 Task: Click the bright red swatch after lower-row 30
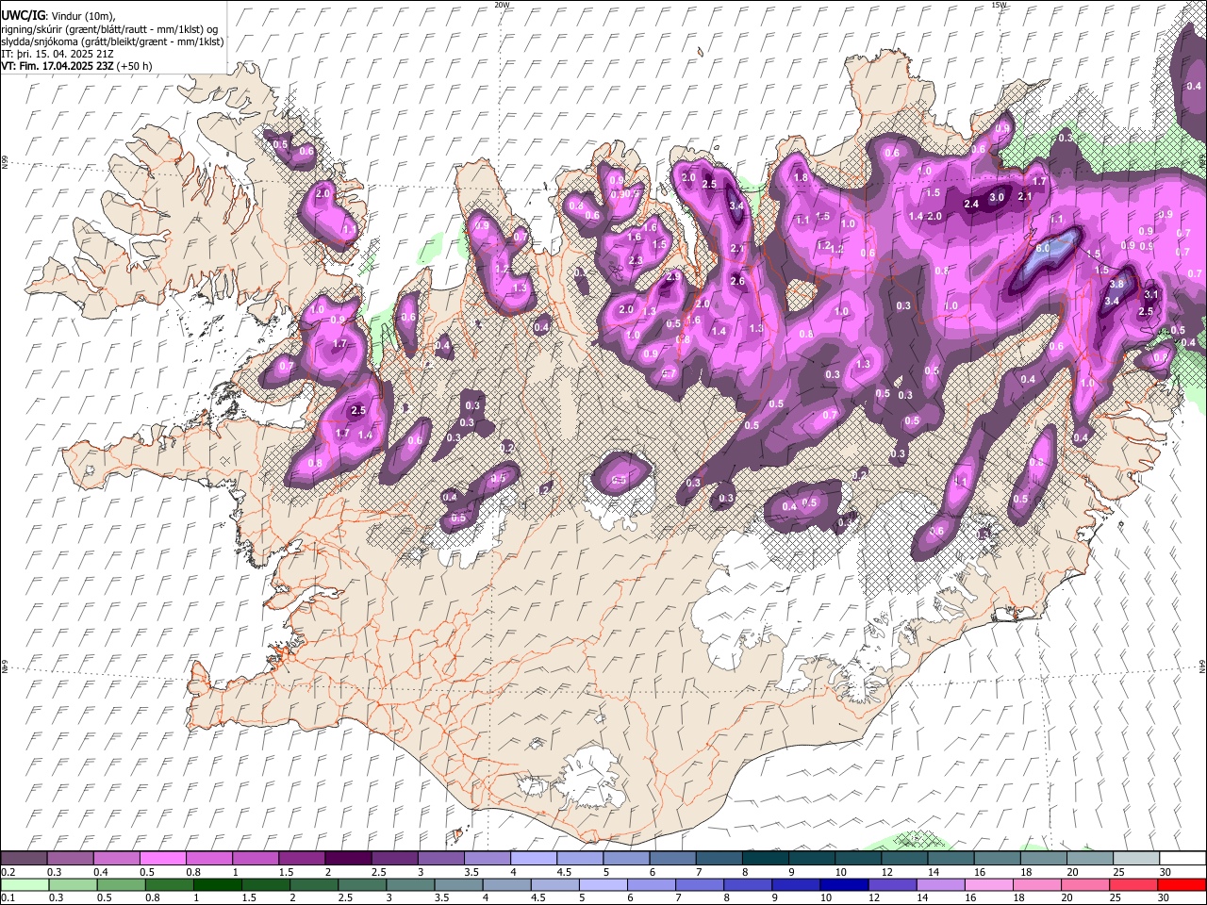(1182, 885)
